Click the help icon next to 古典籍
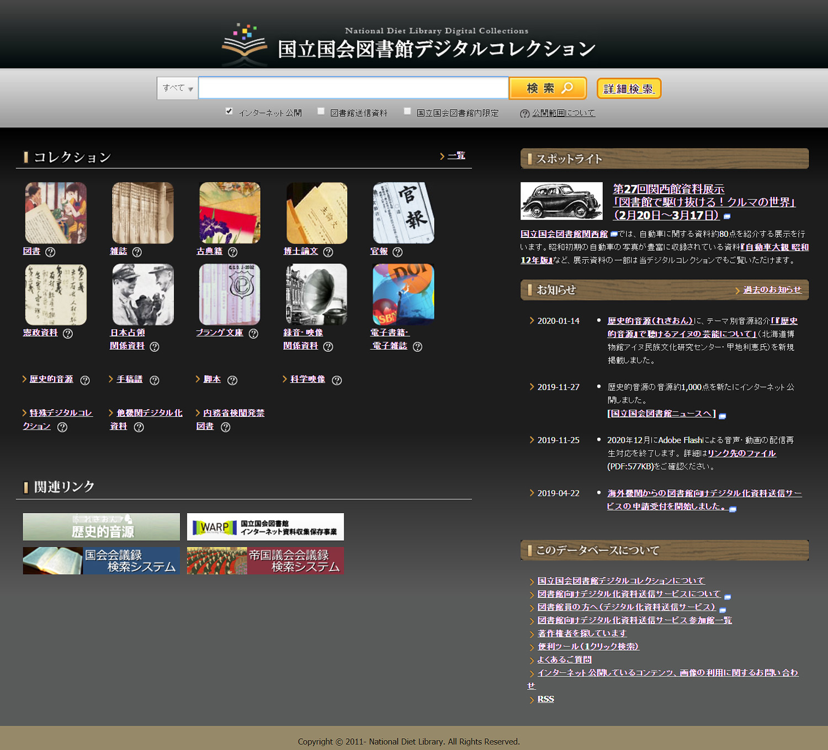 [x=232, y=252]
